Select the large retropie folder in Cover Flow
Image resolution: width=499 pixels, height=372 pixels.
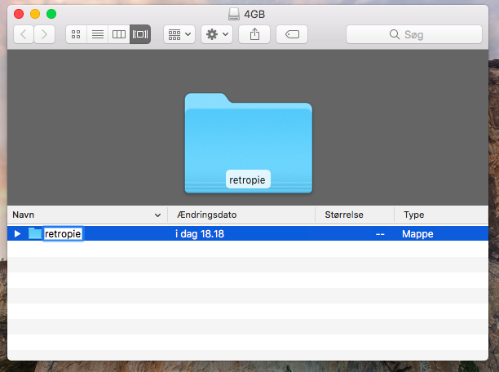248,143
